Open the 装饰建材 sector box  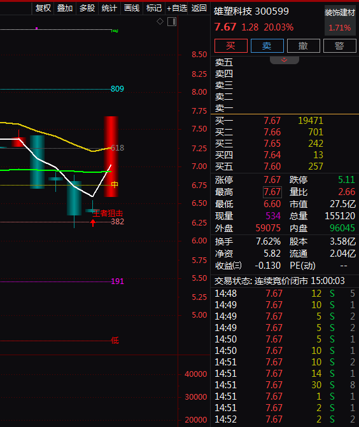coord(340,20)
